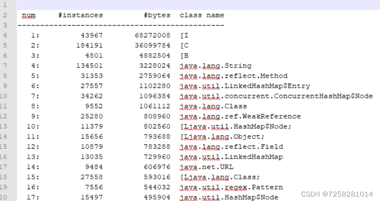Select byte value 606976
Viewport: 380px width, 201px height.
[157, 167]
